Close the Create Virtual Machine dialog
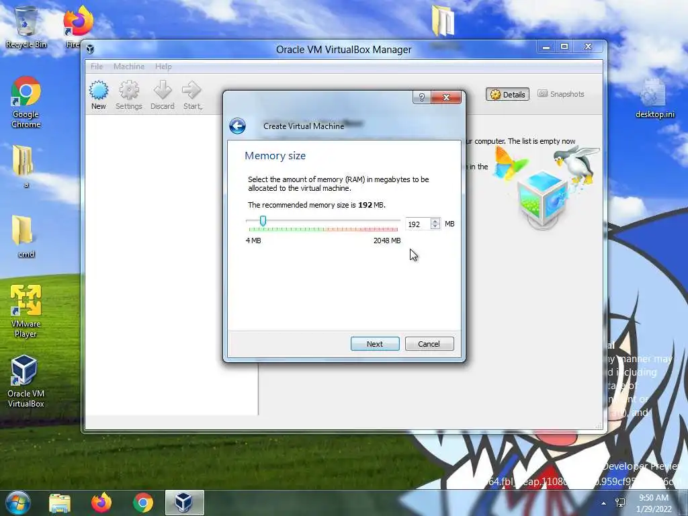The width and height of the screenshot is (688, 516). click(x=446, y=97)
